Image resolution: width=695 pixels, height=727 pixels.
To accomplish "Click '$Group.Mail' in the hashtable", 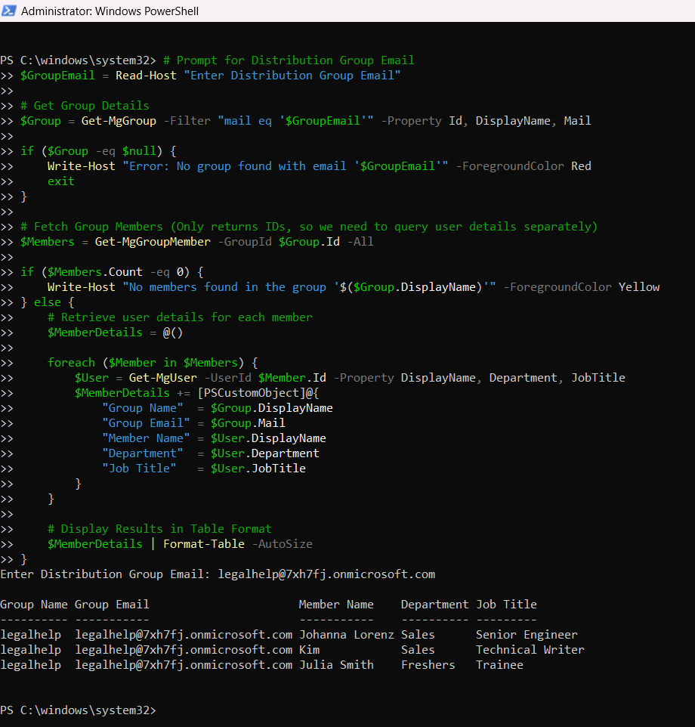I will pos(248,423).
